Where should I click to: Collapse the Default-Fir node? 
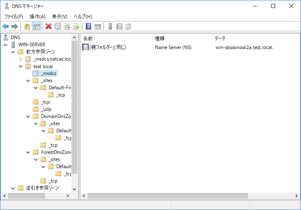click(36, 88)
